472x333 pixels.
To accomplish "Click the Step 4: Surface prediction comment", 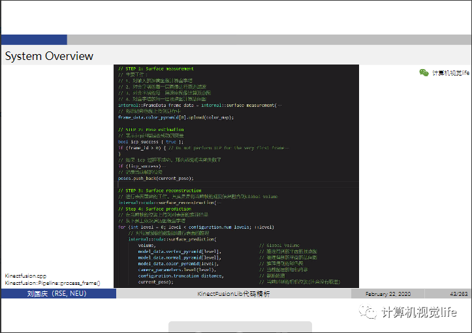I will click(154, 209).
